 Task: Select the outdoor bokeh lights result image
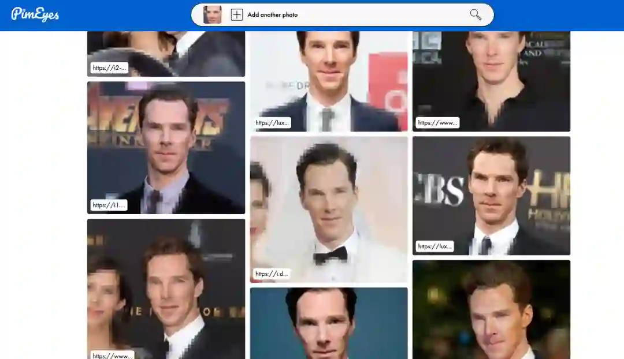tap(491, 310)
